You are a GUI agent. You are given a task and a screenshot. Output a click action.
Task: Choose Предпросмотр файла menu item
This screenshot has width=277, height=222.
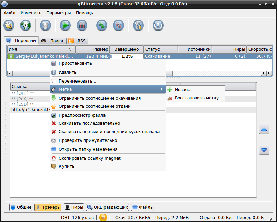[x=108, y=115]
